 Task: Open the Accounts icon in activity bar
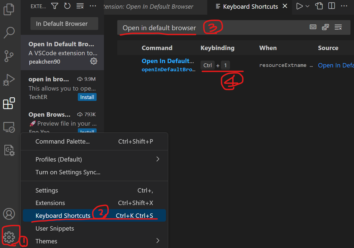(x=9, y=214)
